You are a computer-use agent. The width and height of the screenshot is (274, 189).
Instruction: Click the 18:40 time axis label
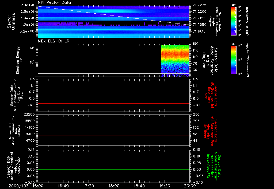click(x=139, y=186)
